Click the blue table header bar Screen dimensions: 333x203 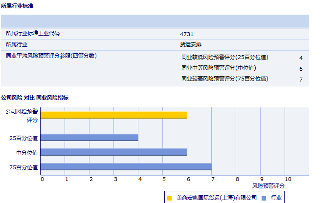click(x=155, y=21)
